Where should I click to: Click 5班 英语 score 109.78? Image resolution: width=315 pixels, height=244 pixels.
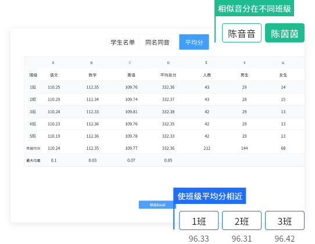131,136
